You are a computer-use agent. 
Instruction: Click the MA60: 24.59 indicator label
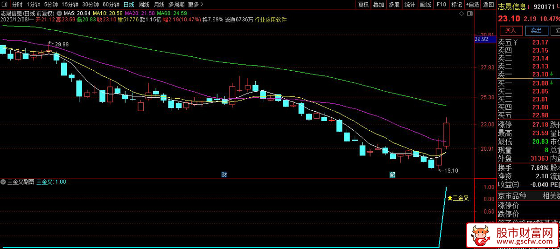tap(172, 13)
